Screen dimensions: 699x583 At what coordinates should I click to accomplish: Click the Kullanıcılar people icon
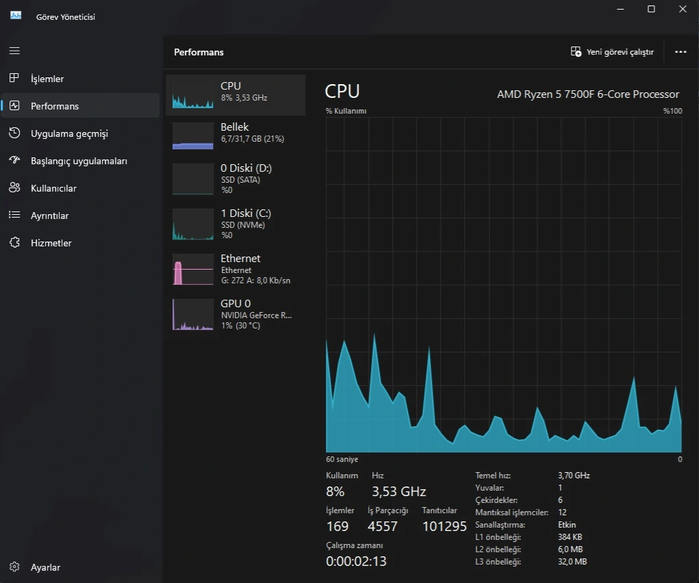click(14, 187)
